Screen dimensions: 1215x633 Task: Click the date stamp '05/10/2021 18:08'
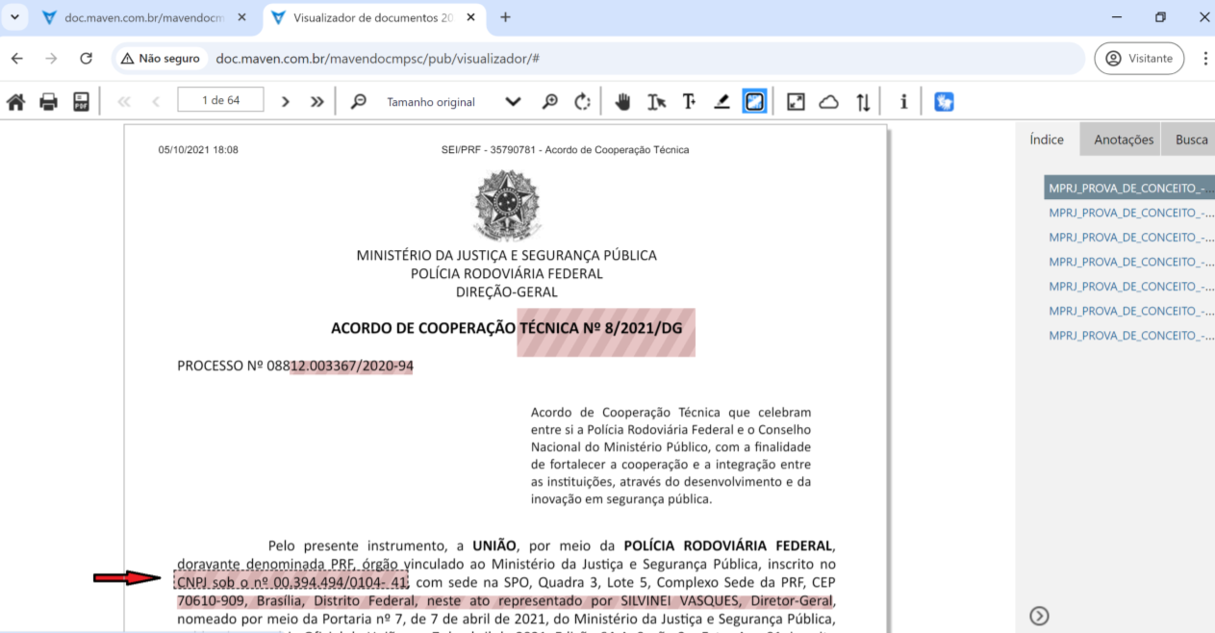[198, 150]
